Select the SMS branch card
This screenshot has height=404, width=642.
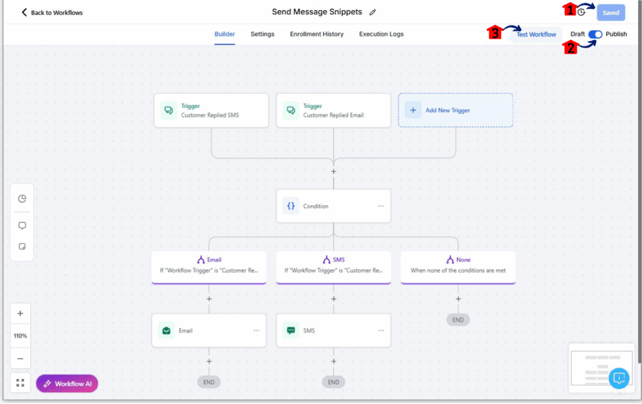[334, 267]
